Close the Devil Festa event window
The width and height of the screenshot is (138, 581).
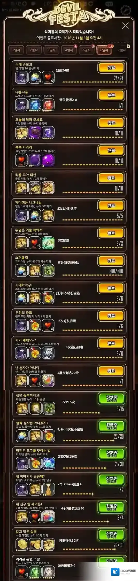click(x=125, y=25)
